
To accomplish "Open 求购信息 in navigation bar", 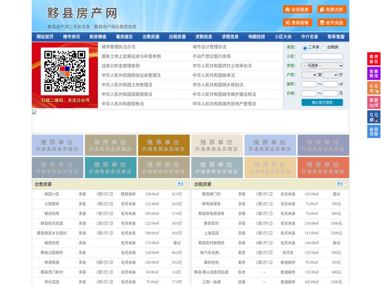I will click(204, 37).
